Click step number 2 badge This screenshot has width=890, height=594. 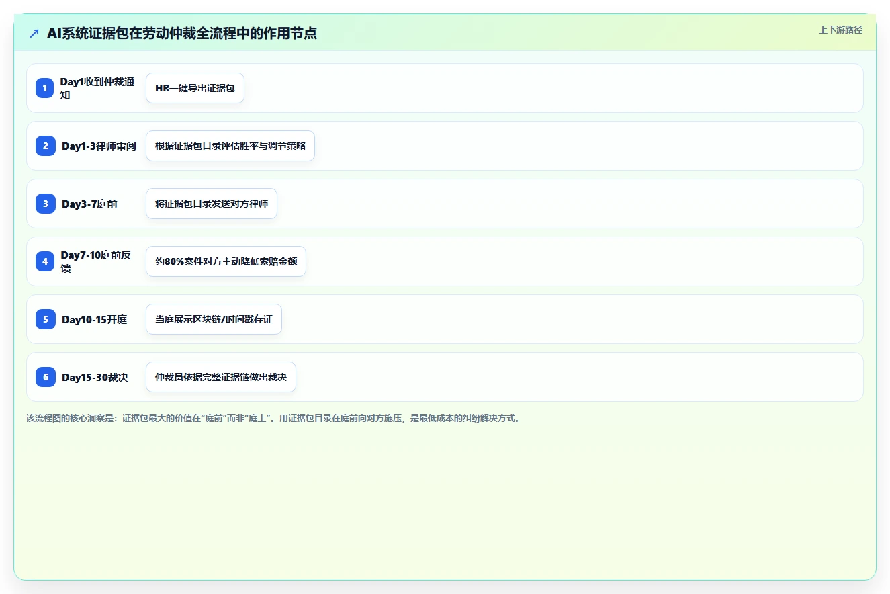45,146
